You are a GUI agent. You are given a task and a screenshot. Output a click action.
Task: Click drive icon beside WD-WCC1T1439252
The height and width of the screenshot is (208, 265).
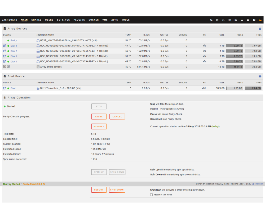[38, 56]
